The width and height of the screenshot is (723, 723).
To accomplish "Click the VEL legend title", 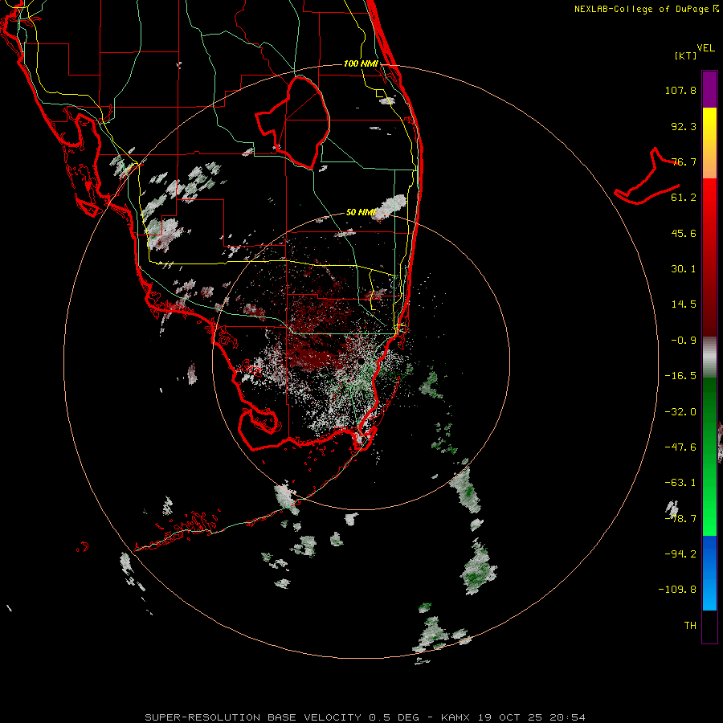I will 705,48.
